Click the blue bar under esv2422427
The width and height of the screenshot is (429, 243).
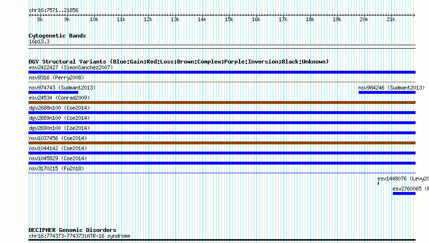point(222,72)
